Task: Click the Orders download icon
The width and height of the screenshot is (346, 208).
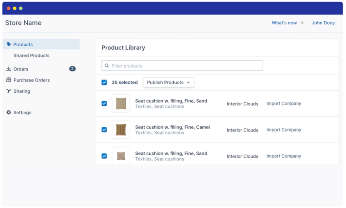Action: pos(8,69)
